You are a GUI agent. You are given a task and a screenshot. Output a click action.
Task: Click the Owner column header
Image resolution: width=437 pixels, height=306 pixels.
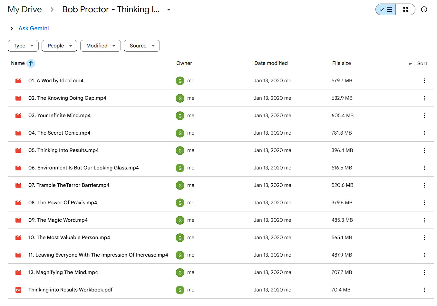pos(184,63)
